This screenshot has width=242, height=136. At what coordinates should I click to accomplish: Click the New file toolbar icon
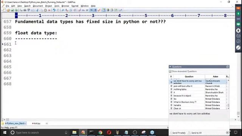pyautogui.click(x=5, y=10)
